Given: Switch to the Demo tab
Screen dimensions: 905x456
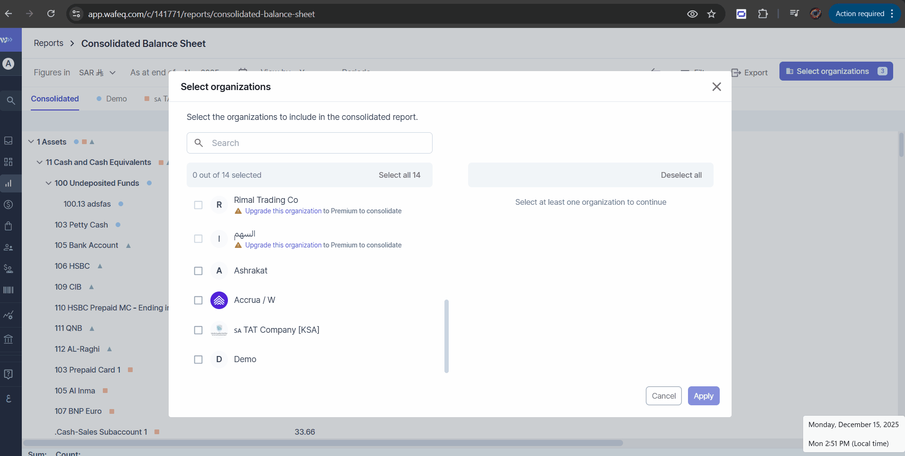Looking at the screenshot, I should [116, 99].
